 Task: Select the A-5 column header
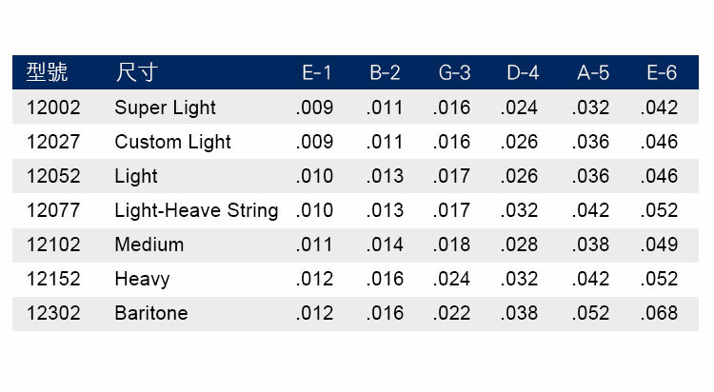(592, 73)
